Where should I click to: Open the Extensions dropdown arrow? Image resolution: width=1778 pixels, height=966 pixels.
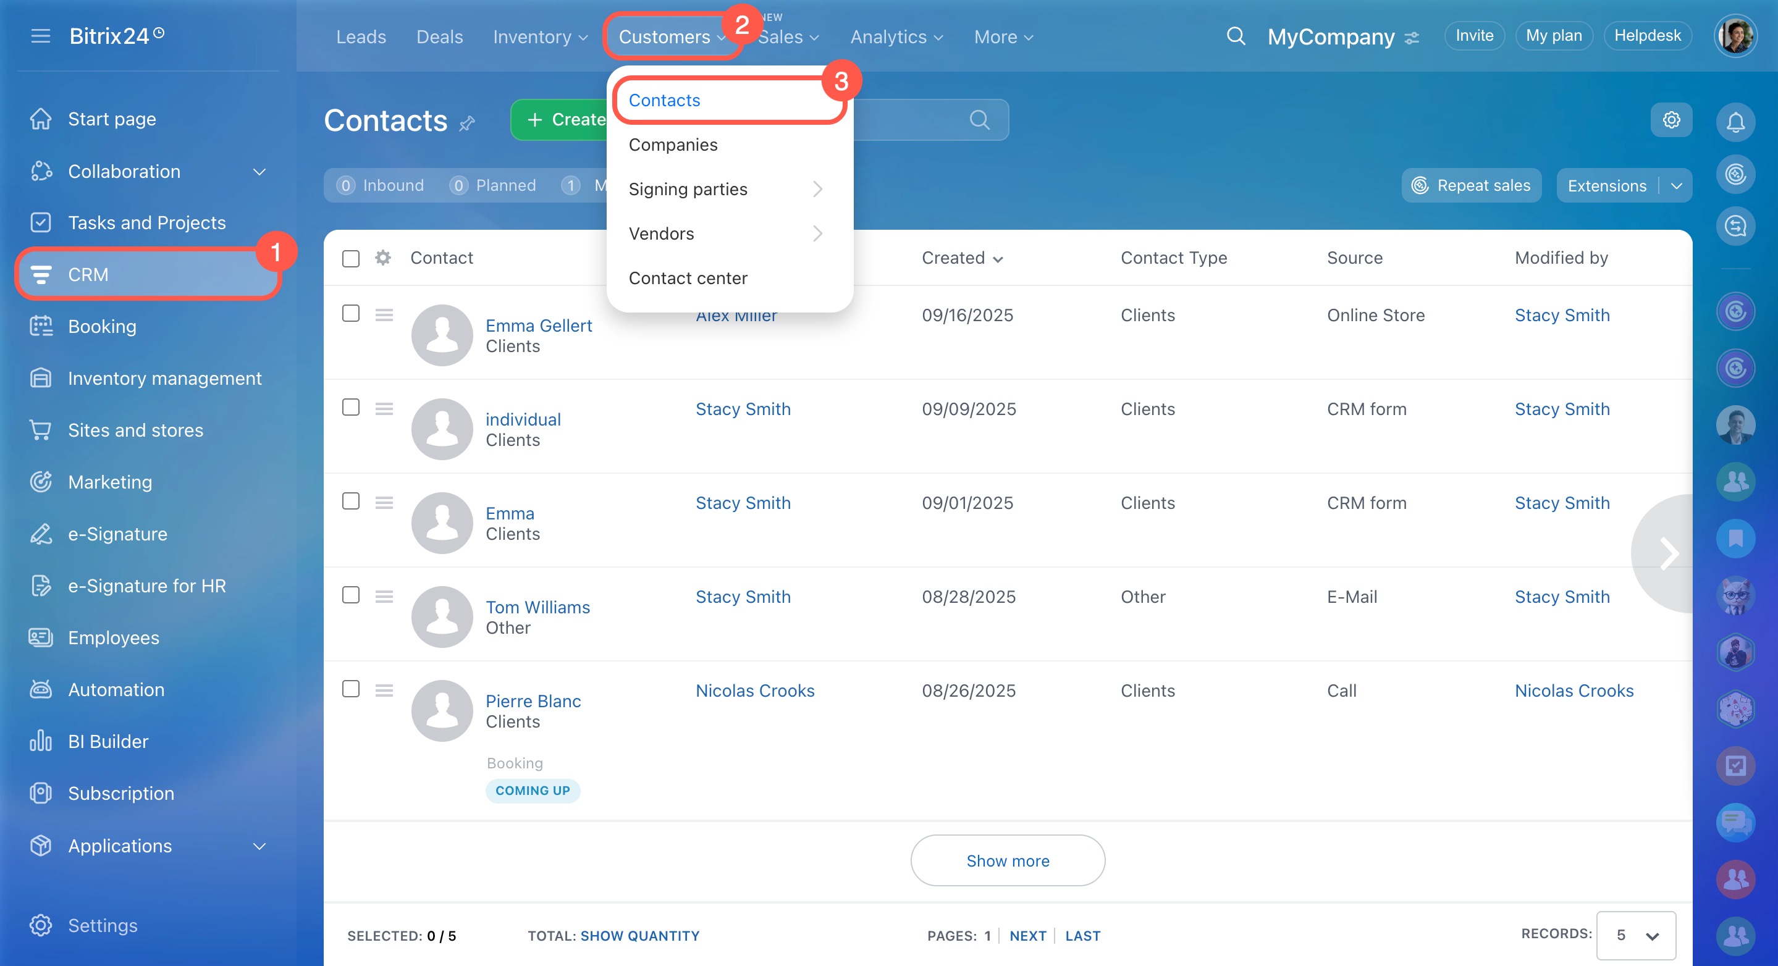click(1676, 186)
